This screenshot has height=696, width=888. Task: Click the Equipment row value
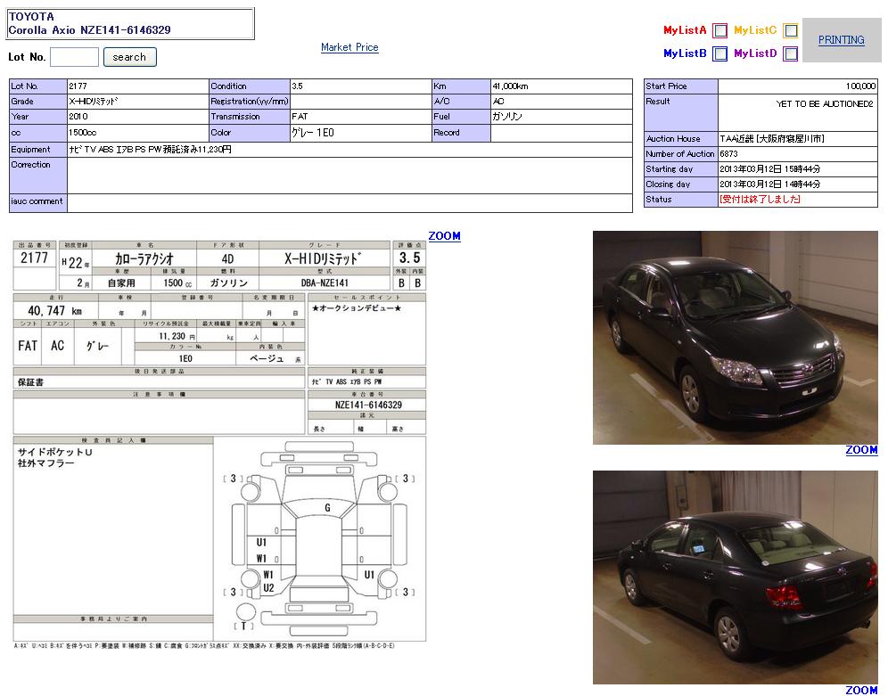click(349, 150)
